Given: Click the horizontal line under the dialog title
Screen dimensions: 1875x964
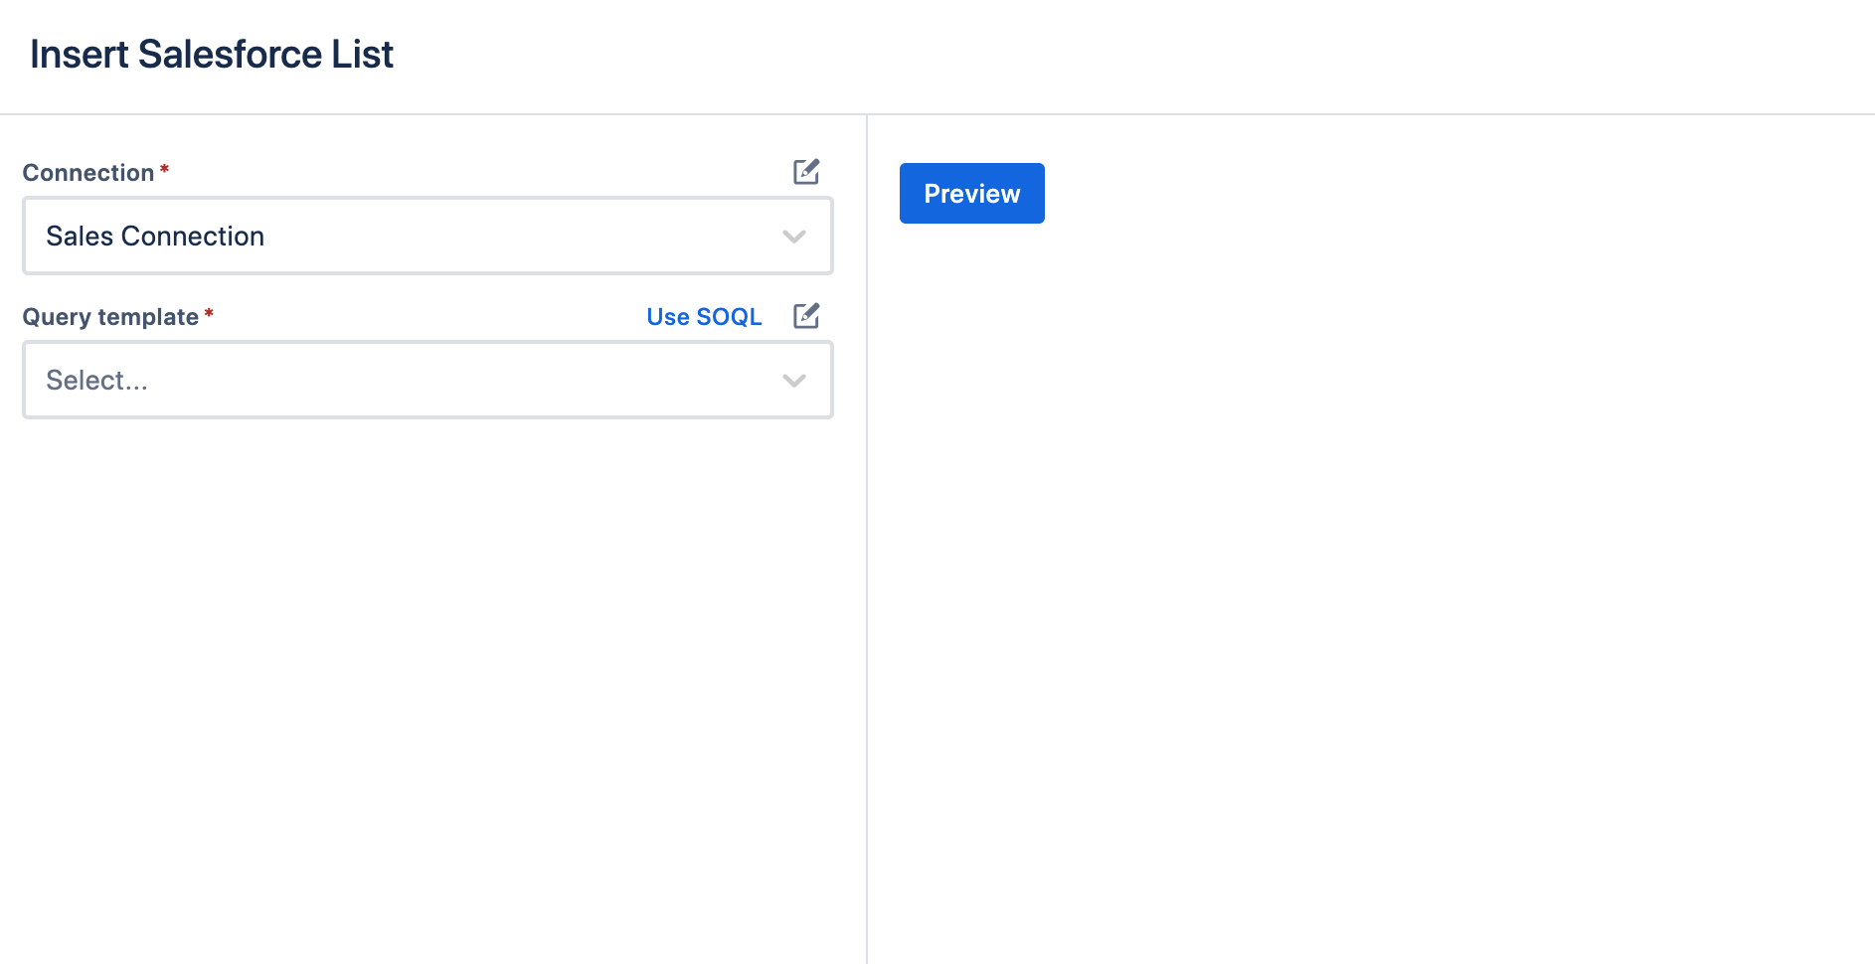Looking at the screenshot, I should pos(937,114).
